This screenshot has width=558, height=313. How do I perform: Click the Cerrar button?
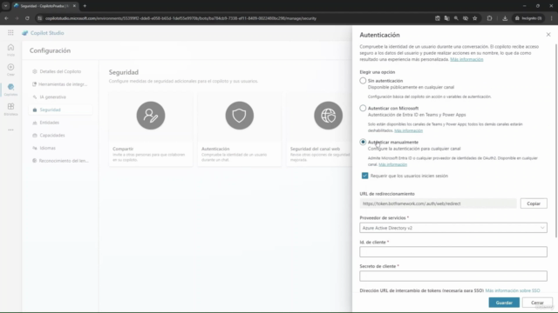[537, 303]
